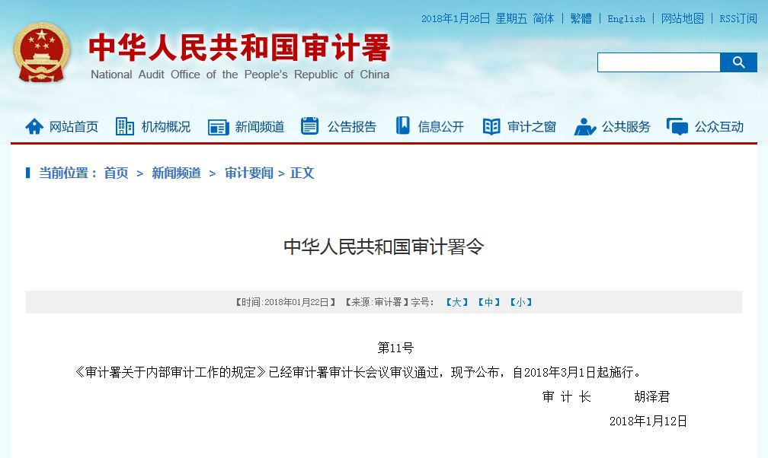Viewport: 768px width, 458px height.
Task: Click the home icon beside 网站首页
Action: 34,126
